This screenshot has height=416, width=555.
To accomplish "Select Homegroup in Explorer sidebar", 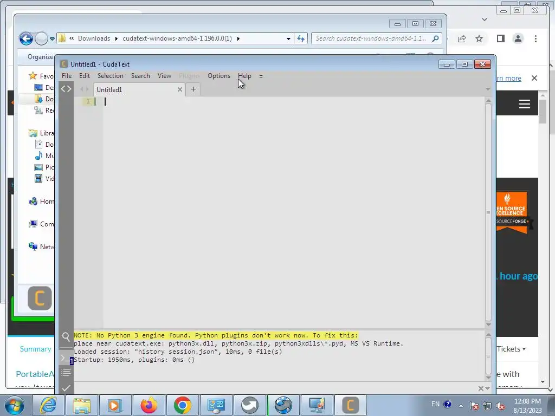I will tap(41, 201).
